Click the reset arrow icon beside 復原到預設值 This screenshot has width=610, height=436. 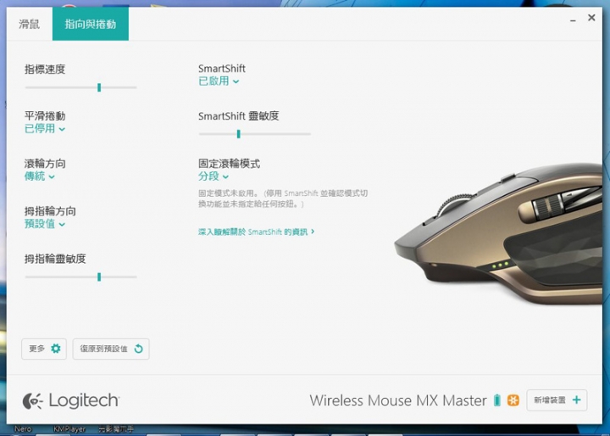[138, 349]
